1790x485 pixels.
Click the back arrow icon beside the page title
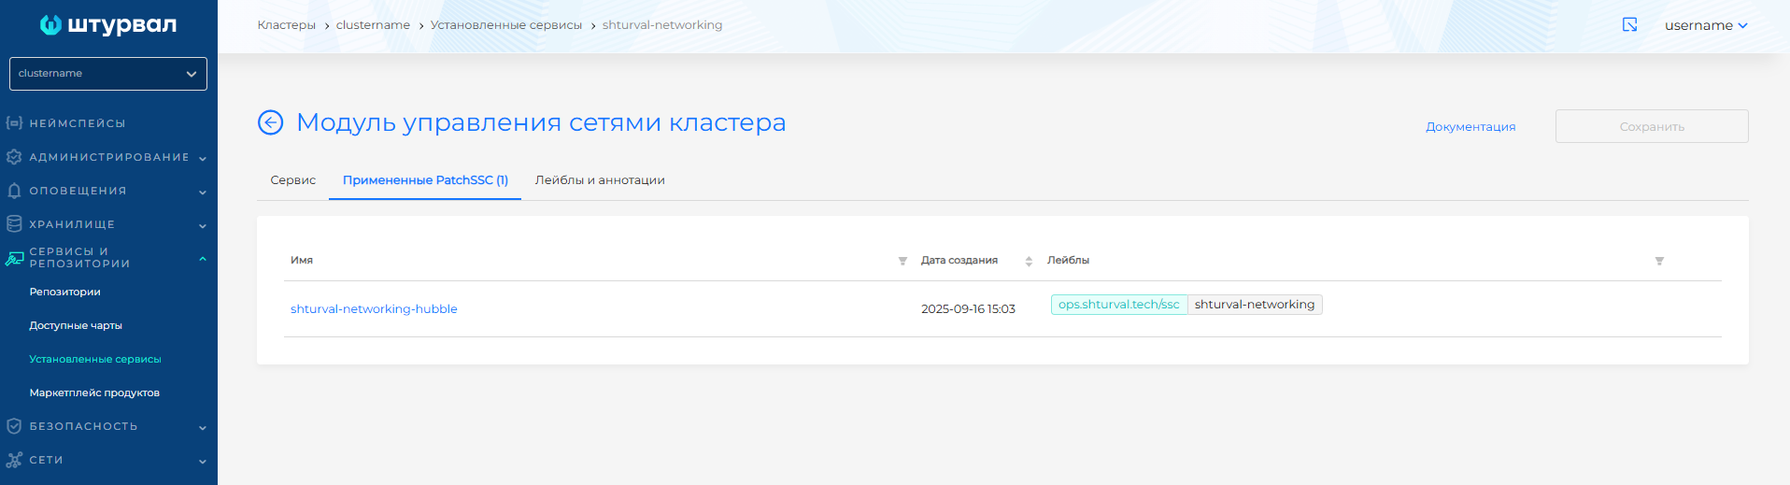[x=270, y=122]
